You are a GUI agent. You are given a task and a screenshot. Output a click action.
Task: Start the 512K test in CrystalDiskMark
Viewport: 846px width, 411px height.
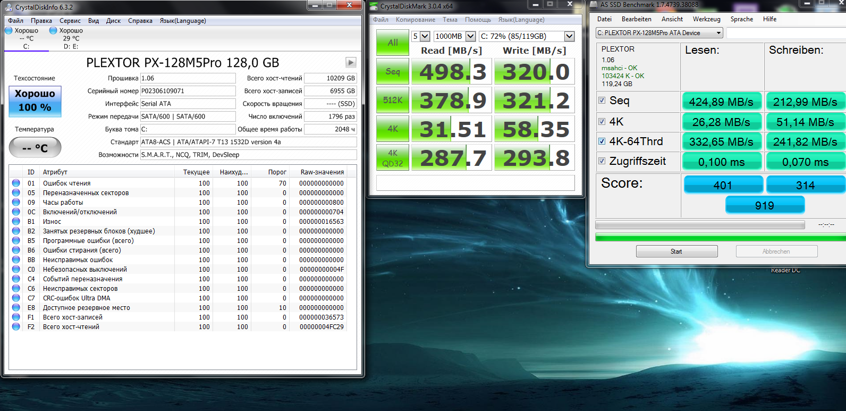pos(393,100)
